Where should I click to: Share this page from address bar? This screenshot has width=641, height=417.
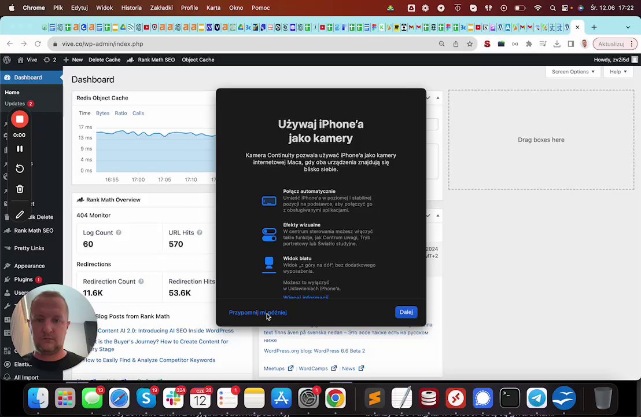456,44
